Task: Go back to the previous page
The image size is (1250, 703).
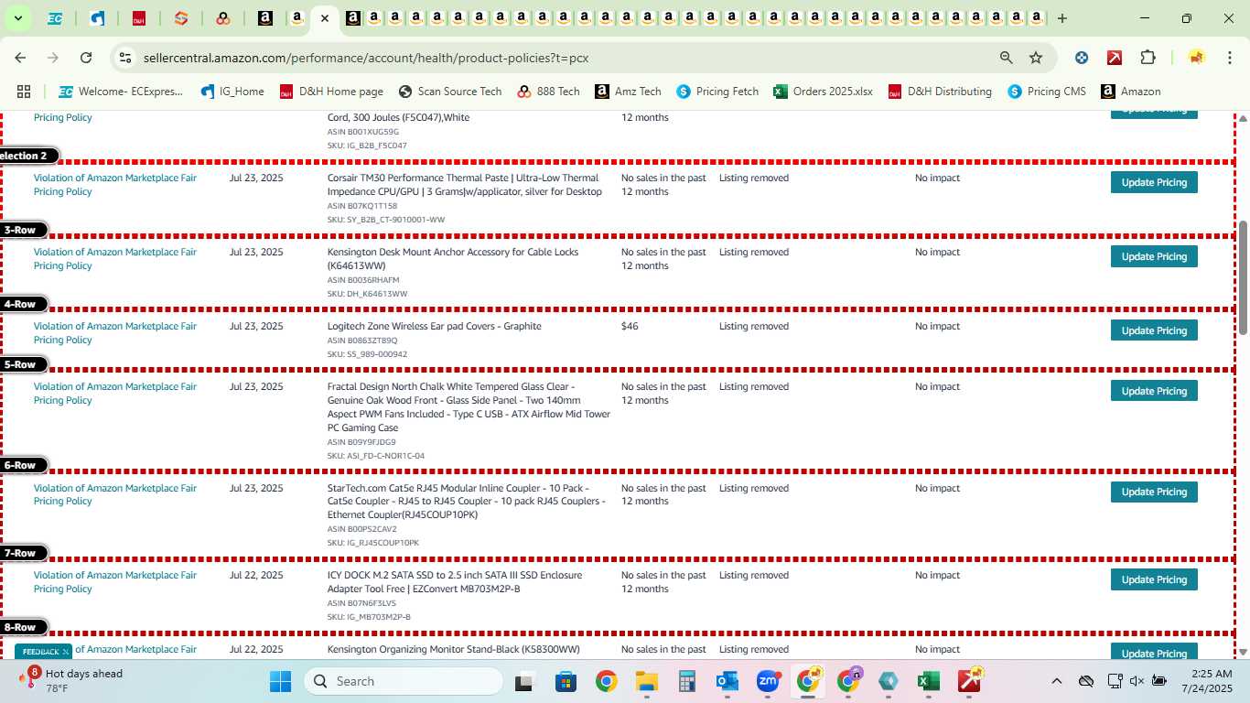Action: tap(20, 58)
